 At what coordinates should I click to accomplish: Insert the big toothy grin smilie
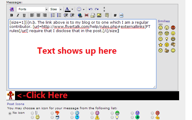pos(173,39)
